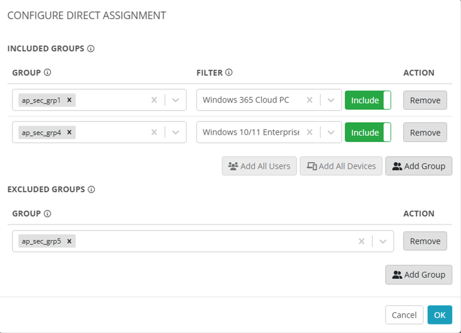The height and width of the screenshot is (333, 461).
Task: Toggle Include switch for Windows 10/11 Enterprise row
Action: coord(368,133)
